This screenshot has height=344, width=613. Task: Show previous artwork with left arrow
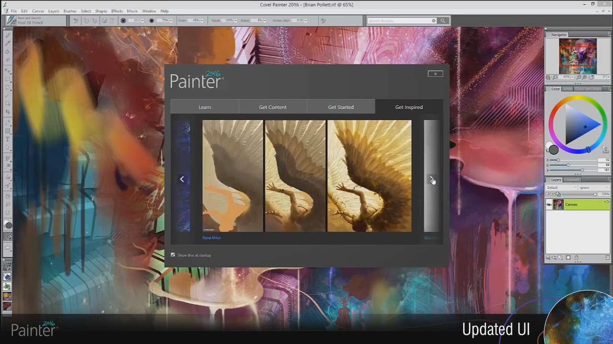coord(182,179)
